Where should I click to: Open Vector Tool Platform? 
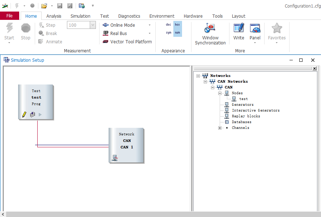point(127,42)
